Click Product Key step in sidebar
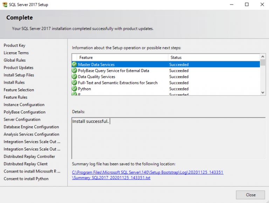The width and height of the screenshot is (269, 203). pos(14,45)
